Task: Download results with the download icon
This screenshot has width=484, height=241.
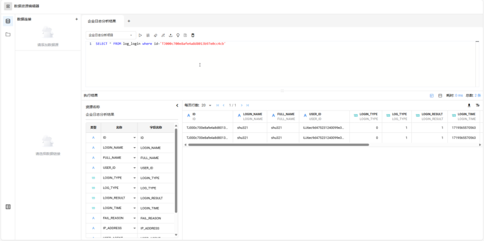Action: (x=469, y=105)
